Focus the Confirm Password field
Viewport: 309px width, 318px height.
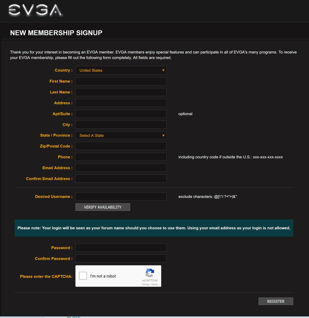pos(121,259)
